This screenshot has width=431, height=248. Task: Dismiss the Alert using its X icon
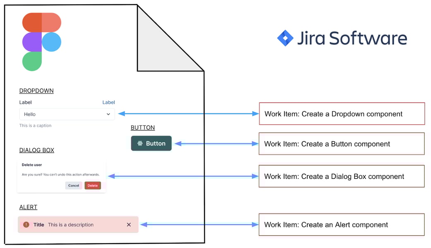click(x=129, y=224)
